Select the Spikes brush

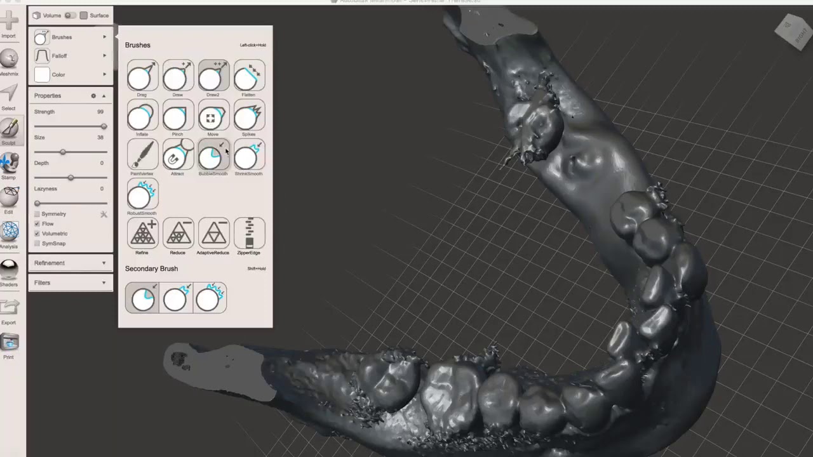click(x=249, y=116)
